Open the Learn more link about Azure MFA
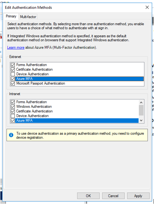The height and width of the screenshot is (204, 154). (16, 48)
